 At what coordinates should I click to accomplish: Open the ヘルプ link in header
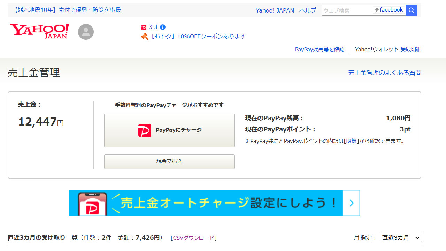pos(308,10)
